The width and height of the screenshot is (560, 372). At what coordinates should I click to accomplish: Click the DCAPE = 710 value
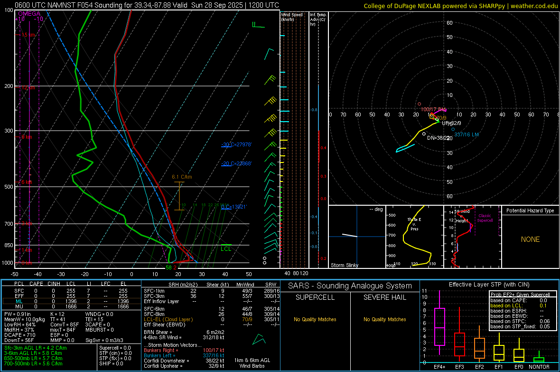click(19, 335)
